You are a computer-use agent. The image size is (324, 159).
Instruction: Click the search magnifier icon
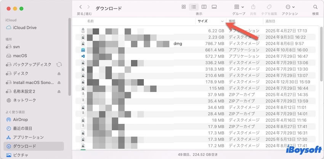click(315, 7)
